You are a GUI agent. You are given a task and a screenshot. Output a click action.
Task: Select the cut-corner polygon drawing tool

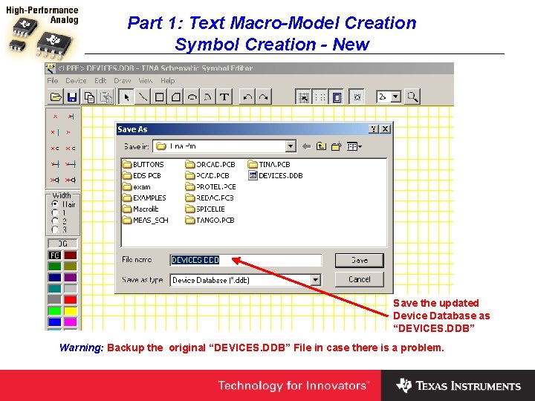point(175,97)
